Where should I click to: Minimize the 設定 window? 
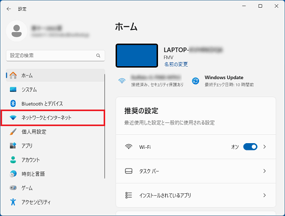point(244,6)
